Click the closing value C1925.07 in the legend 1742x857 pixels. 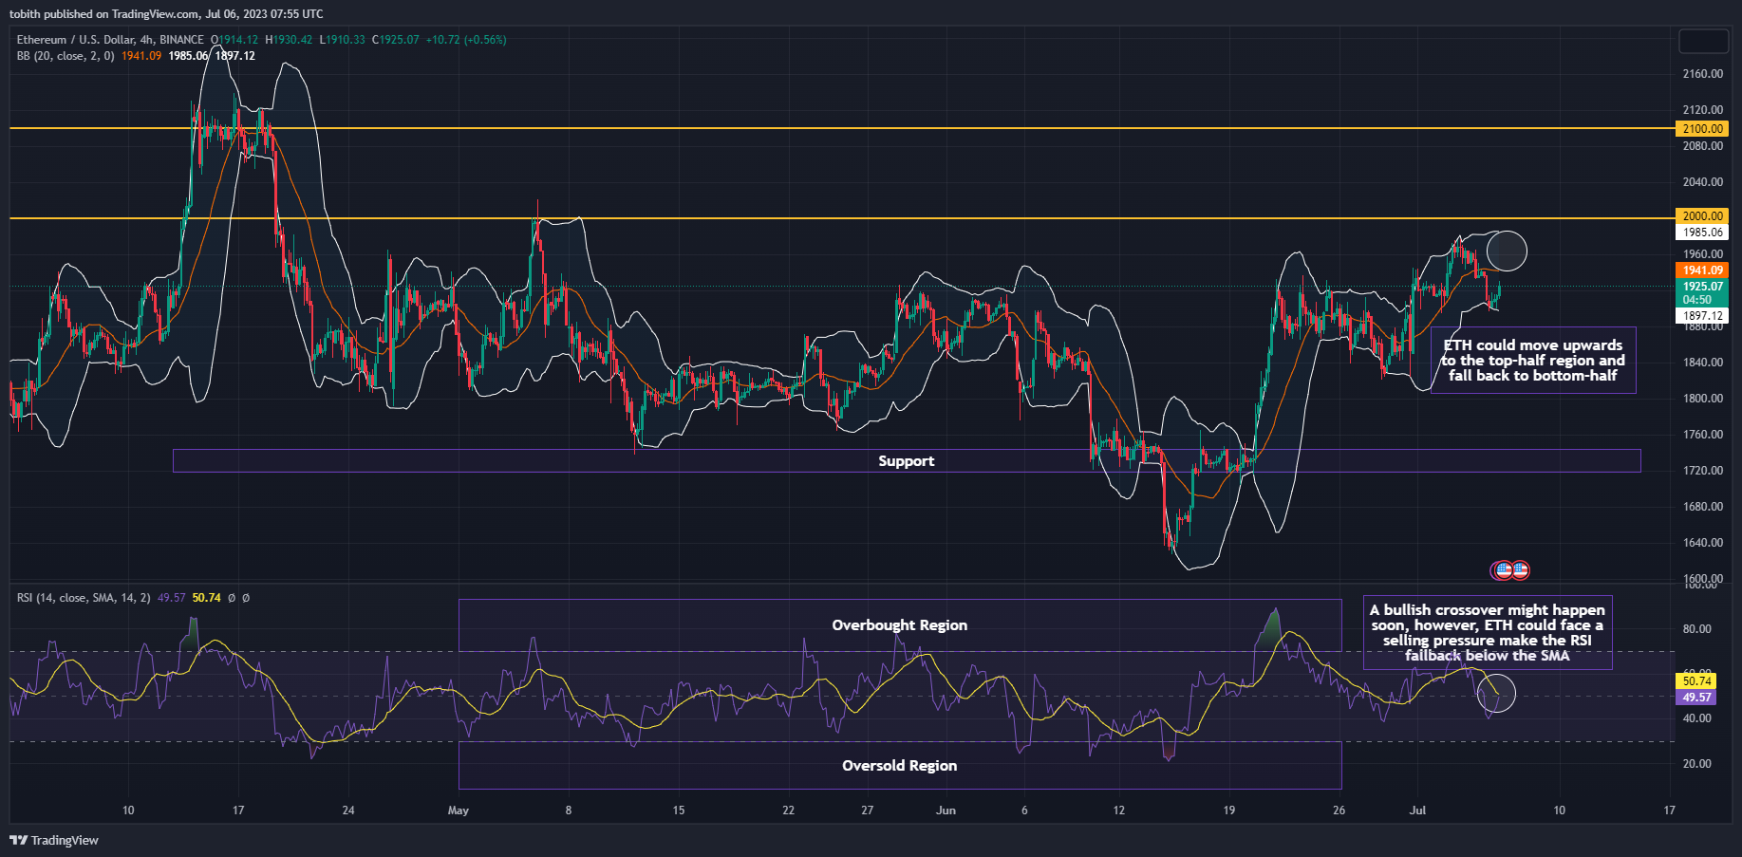pos(395,40)
